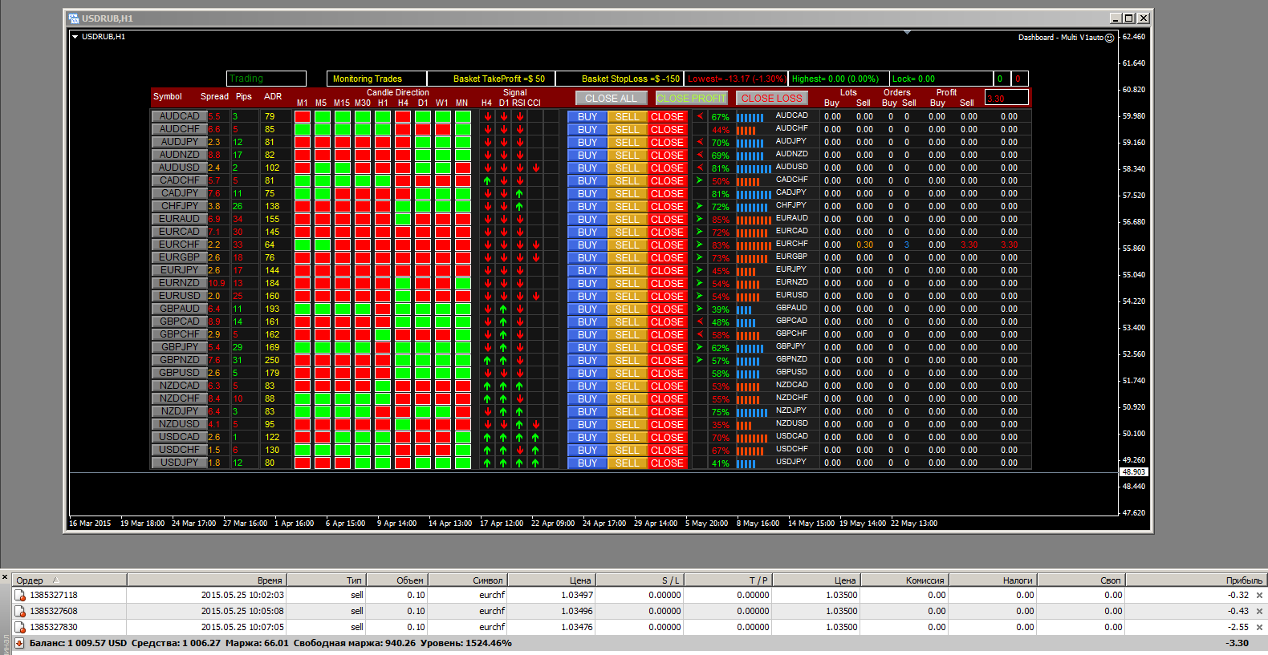The width and height of the screenshot is (1268, 655).
Task: Click the 48.903 current price label
Action: coord(1134,472)
